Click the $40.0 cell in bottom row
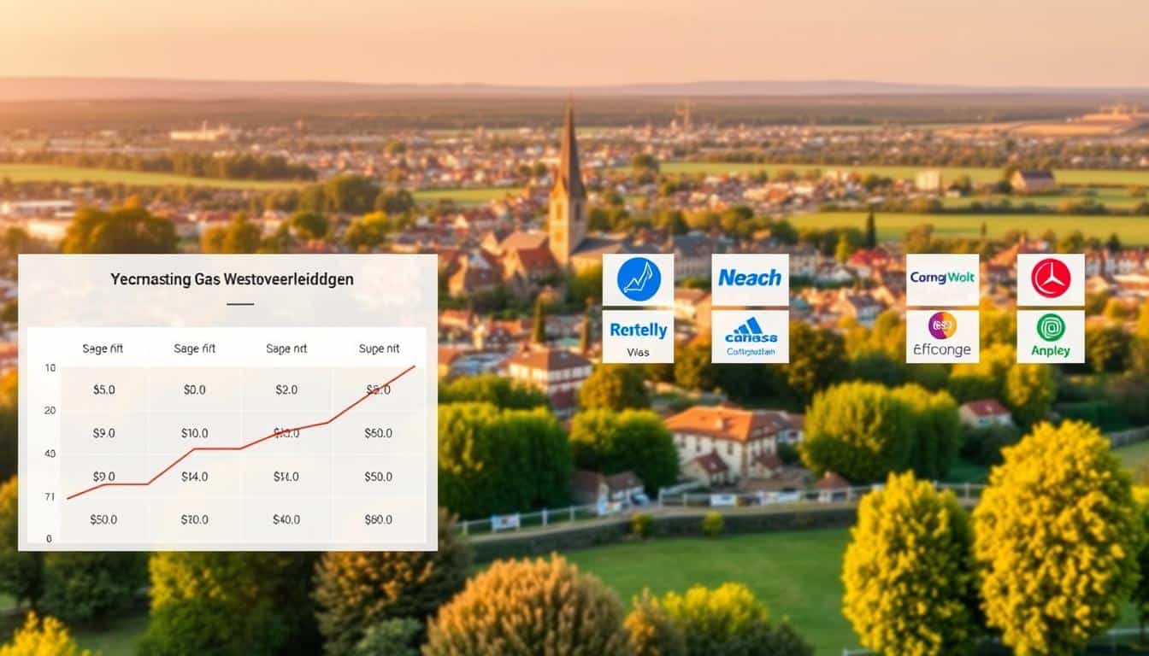1149x656 pixels. (286, 519)
